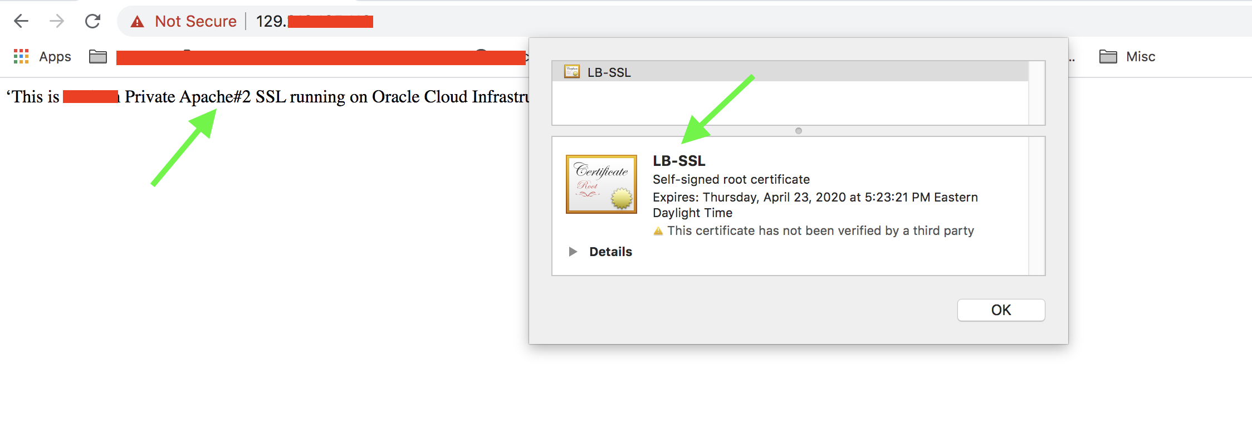
Task: Click the browser Back arrow
Action: click(x=21, y=21)
